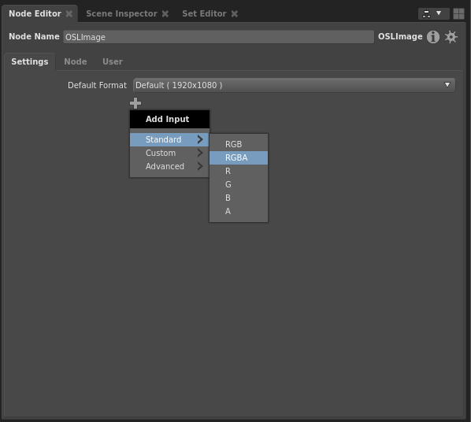Click the Node Name input field
This screenshot has height=422, width=471.
point(218,37)
